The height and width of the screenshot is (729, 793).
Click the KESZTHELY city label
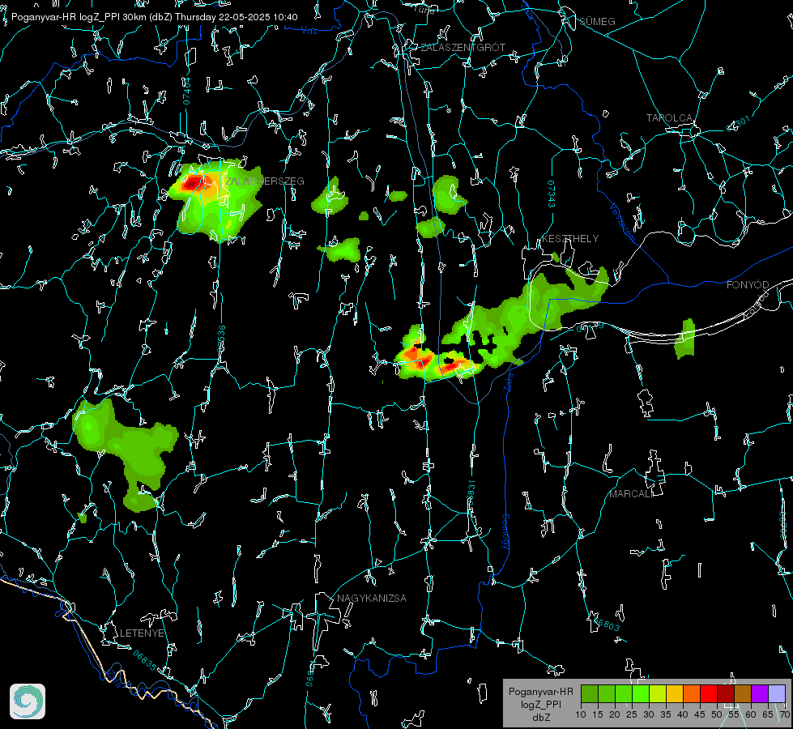point(570,238)
